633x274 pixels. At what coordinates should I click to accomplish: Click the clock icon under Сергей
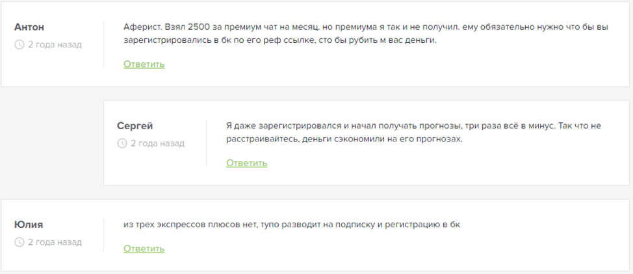(x=122, y=143)
